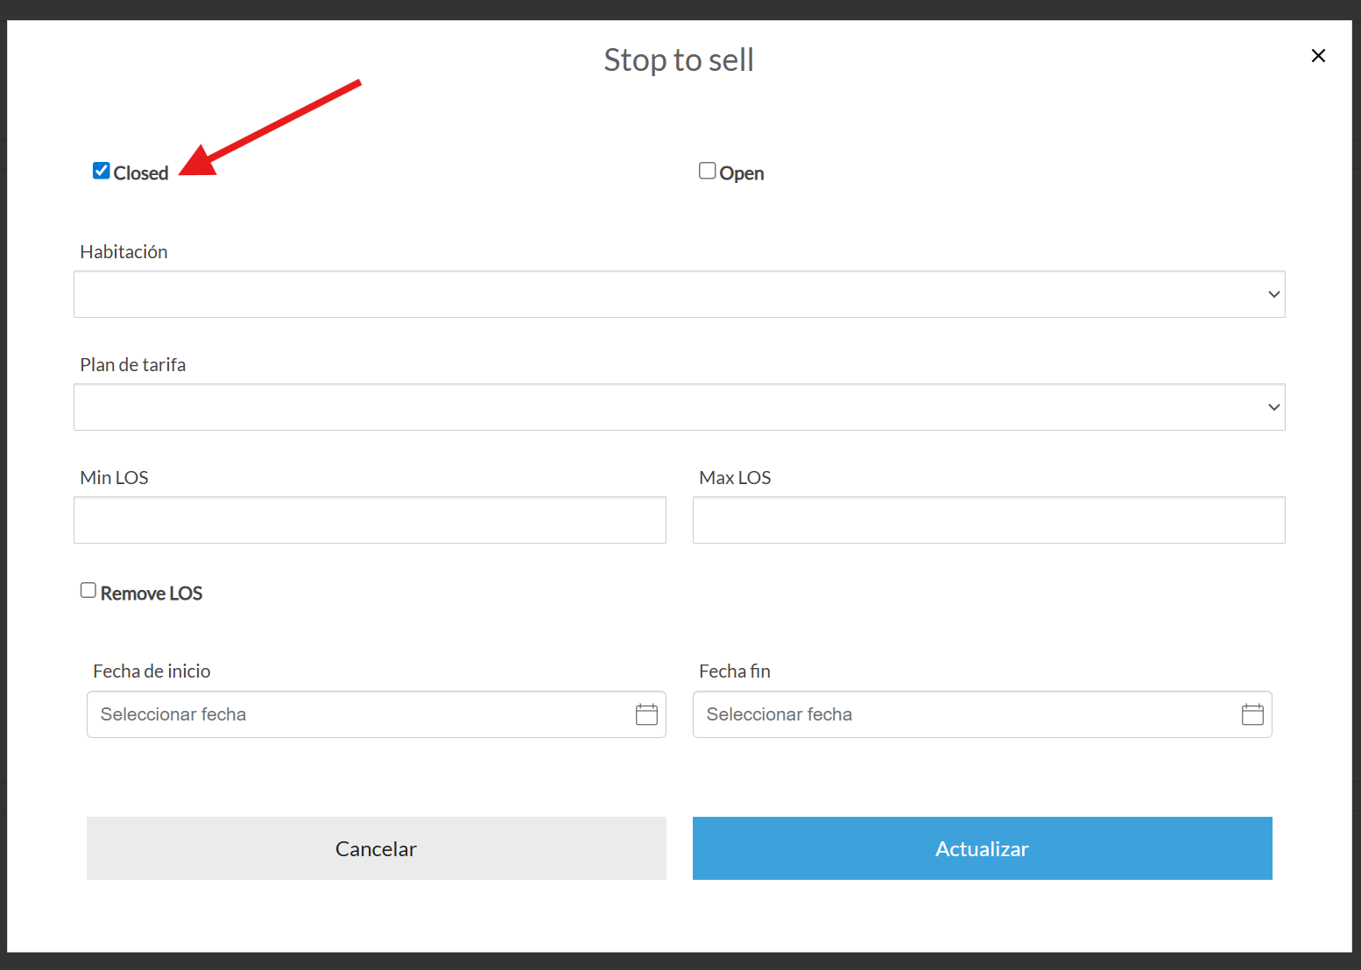
Task: Click the blue Actualizar button
Action: (982, 848)
